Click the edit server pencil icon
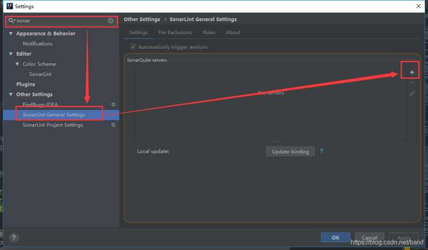Image resolution: width=428 pixels, height=250 pixels. [x=412, y=93]
